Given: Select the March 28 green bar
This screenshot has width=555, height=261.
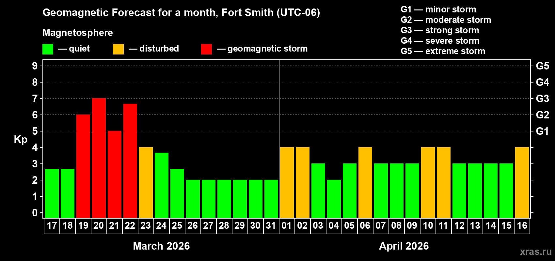Looking at the screenshot, I should (x=224, y=199).
